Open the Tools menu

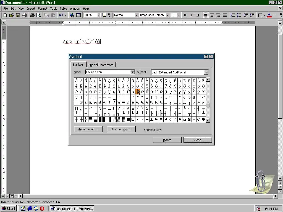coord(53,9)
